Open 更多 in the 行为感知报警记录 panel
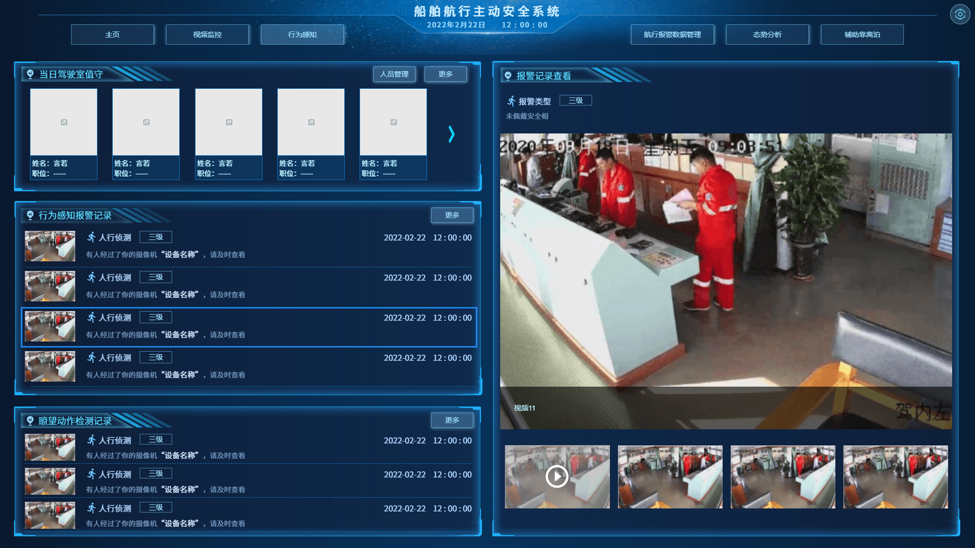Image resolution: width=975 pixels, height=548 pixels. 452,215
